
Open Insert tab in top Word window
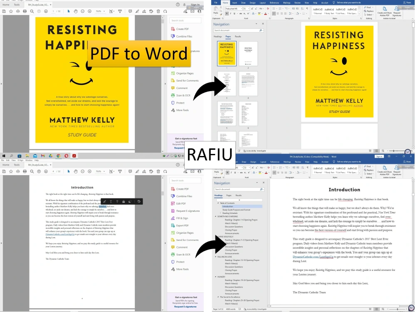pos(235,2)
